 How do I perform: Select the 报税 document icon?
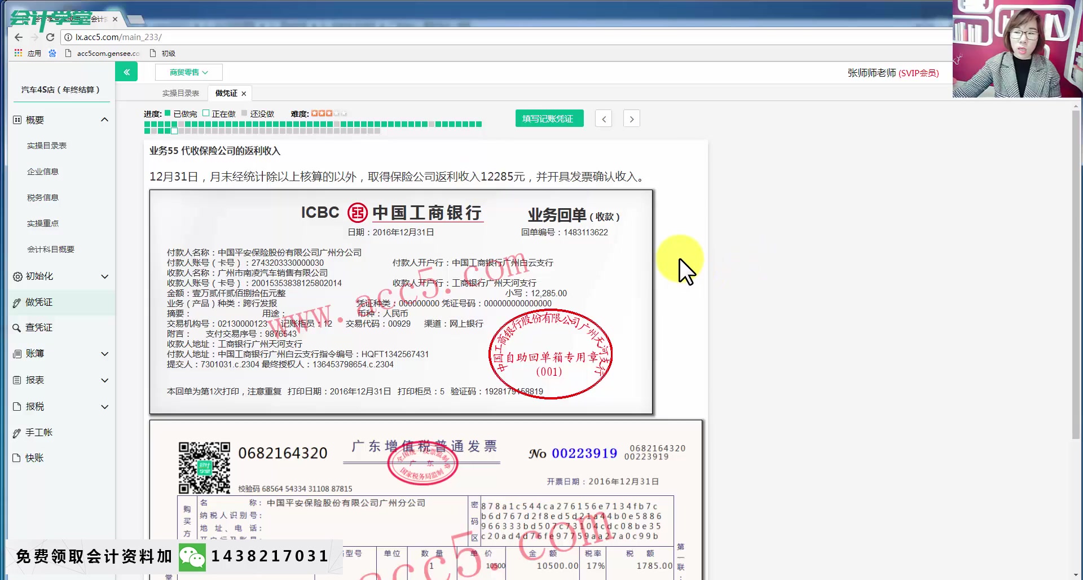17,406
